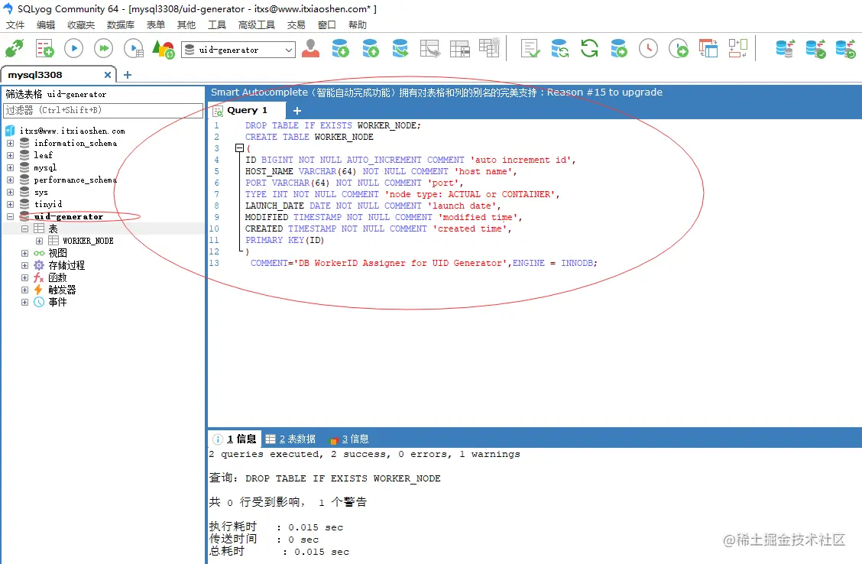This screenshot has height=564, width=862.
Task: Switch to the 3 信息 result tab
Action: (348, 439)
